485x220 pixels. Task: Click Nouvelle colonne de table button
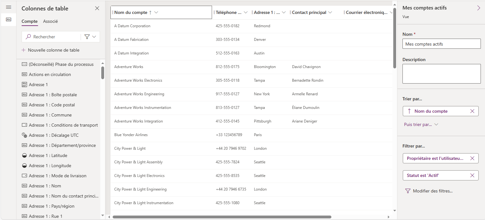50,50
